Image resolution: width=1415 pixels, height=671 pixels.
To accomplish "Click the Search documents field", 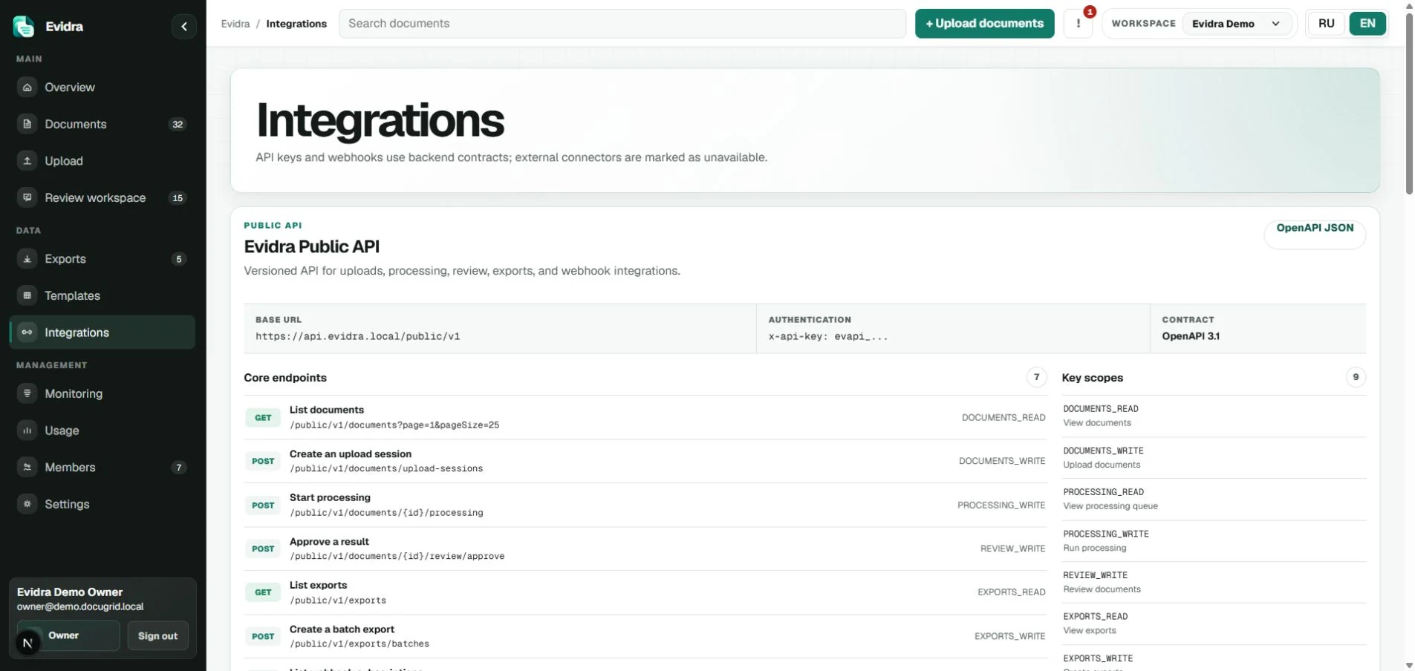I will click(x=622, y=24).
